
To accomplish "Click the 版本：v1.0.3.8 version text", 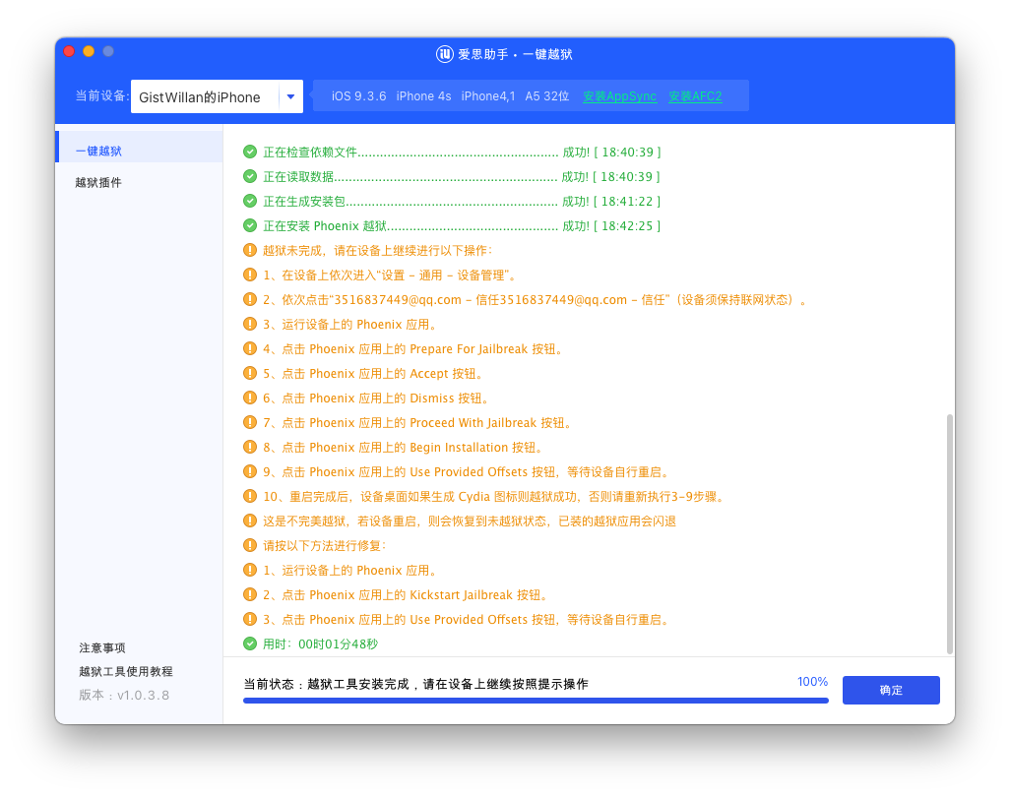I will point(124,696).
